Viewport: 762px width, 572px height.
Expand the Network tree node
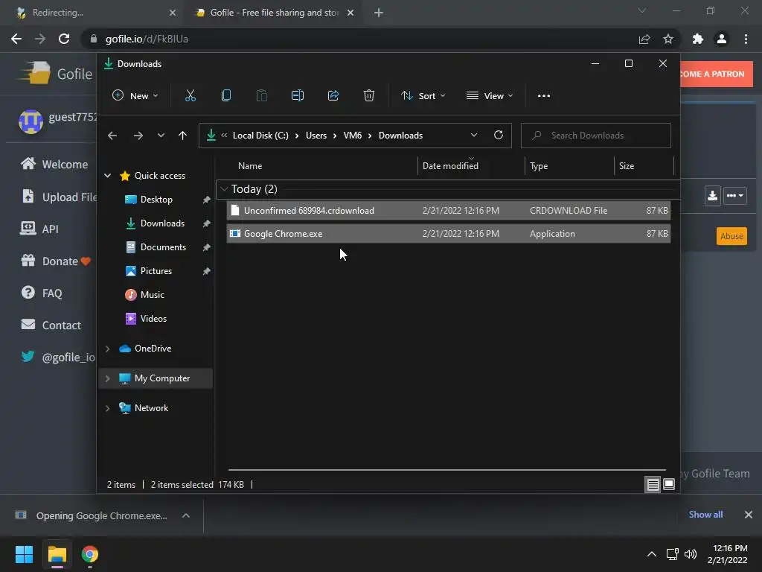click(x=107, y=408)
